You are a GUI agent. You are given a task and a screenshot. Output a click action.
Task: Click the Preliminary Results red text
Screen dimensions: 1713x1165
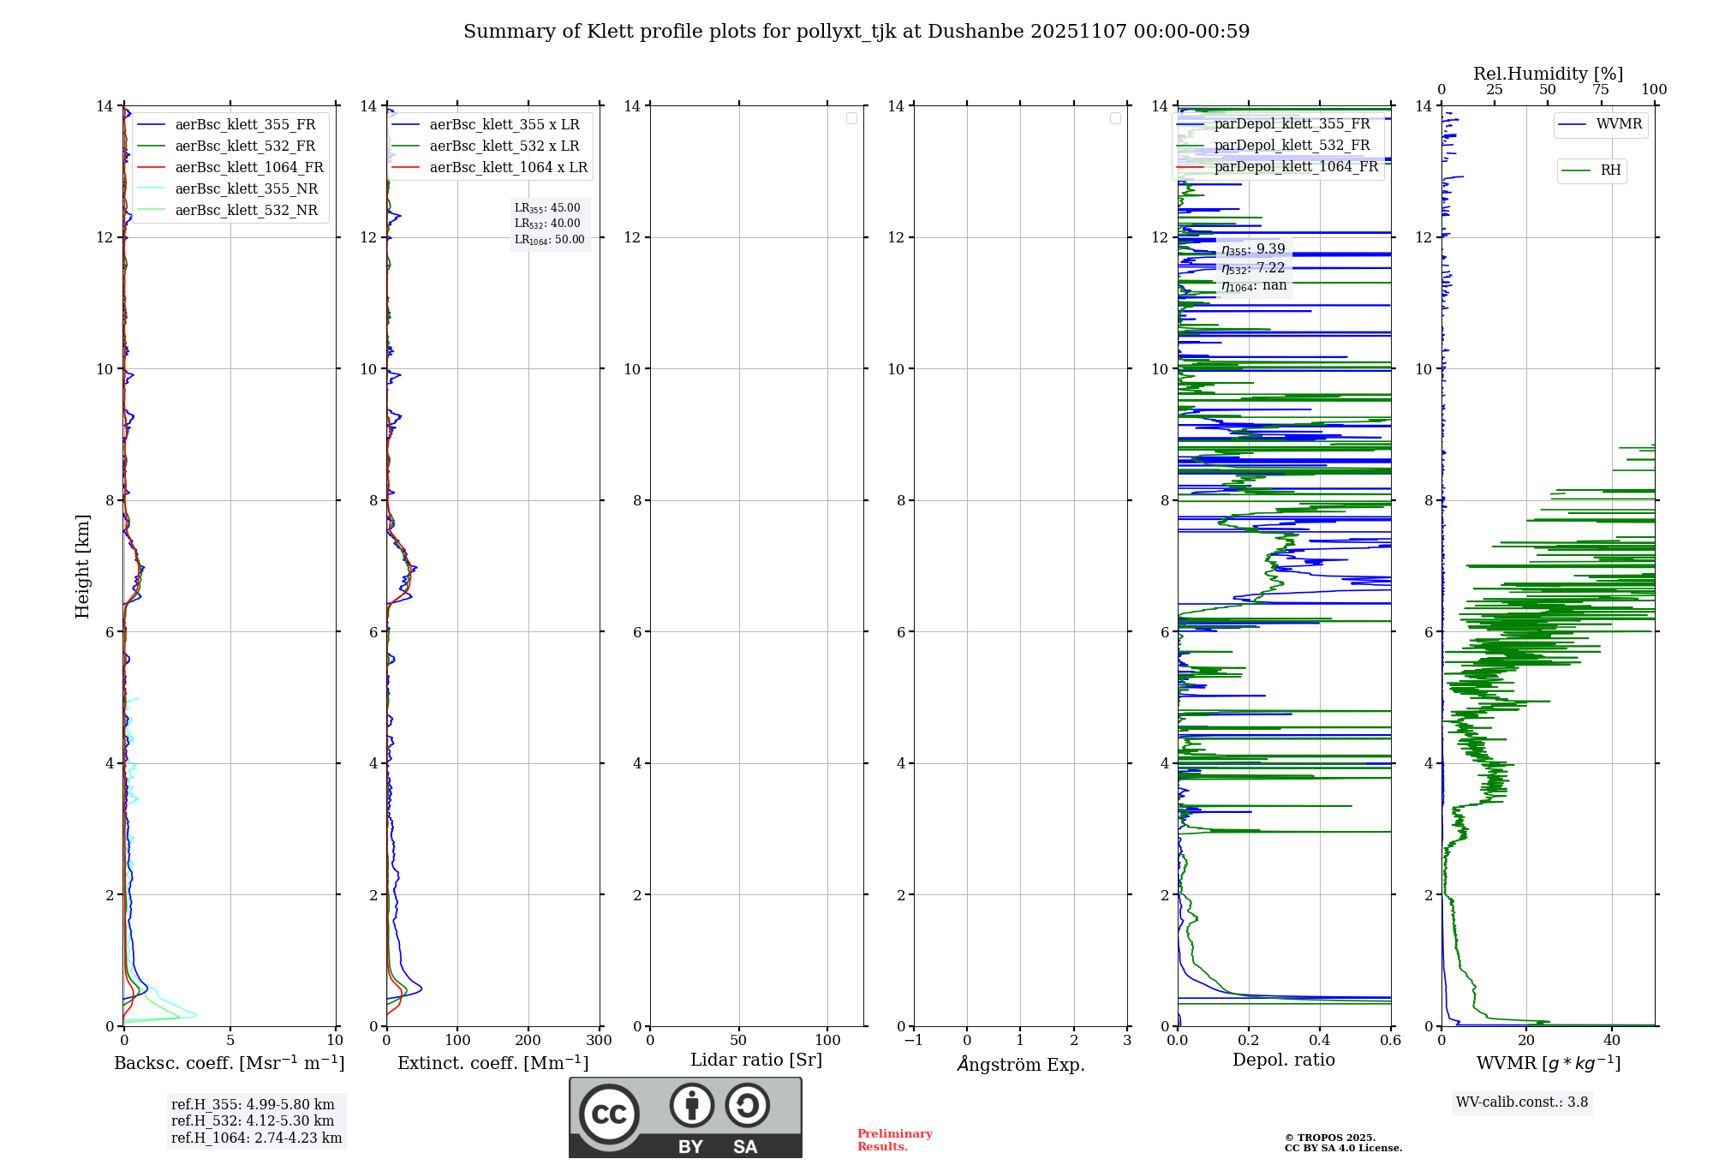pos(894,1140)
